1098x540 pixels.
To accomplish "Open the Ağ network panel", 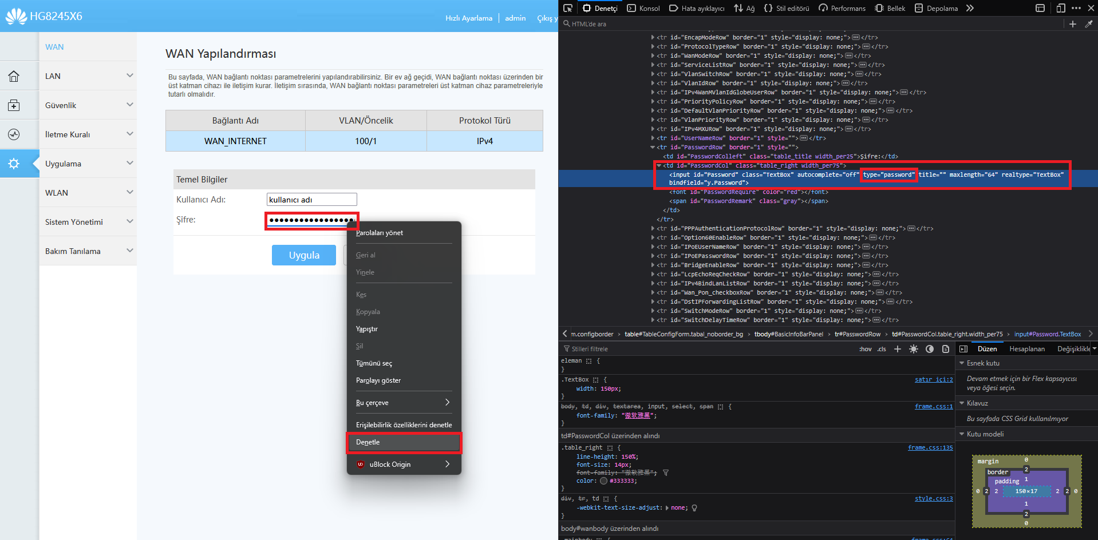I will pyautogui.click(x=744, y=8).
